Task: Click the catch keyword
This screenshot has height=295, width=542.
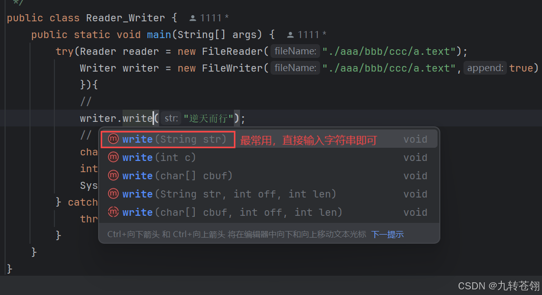Action: (82, 202)
